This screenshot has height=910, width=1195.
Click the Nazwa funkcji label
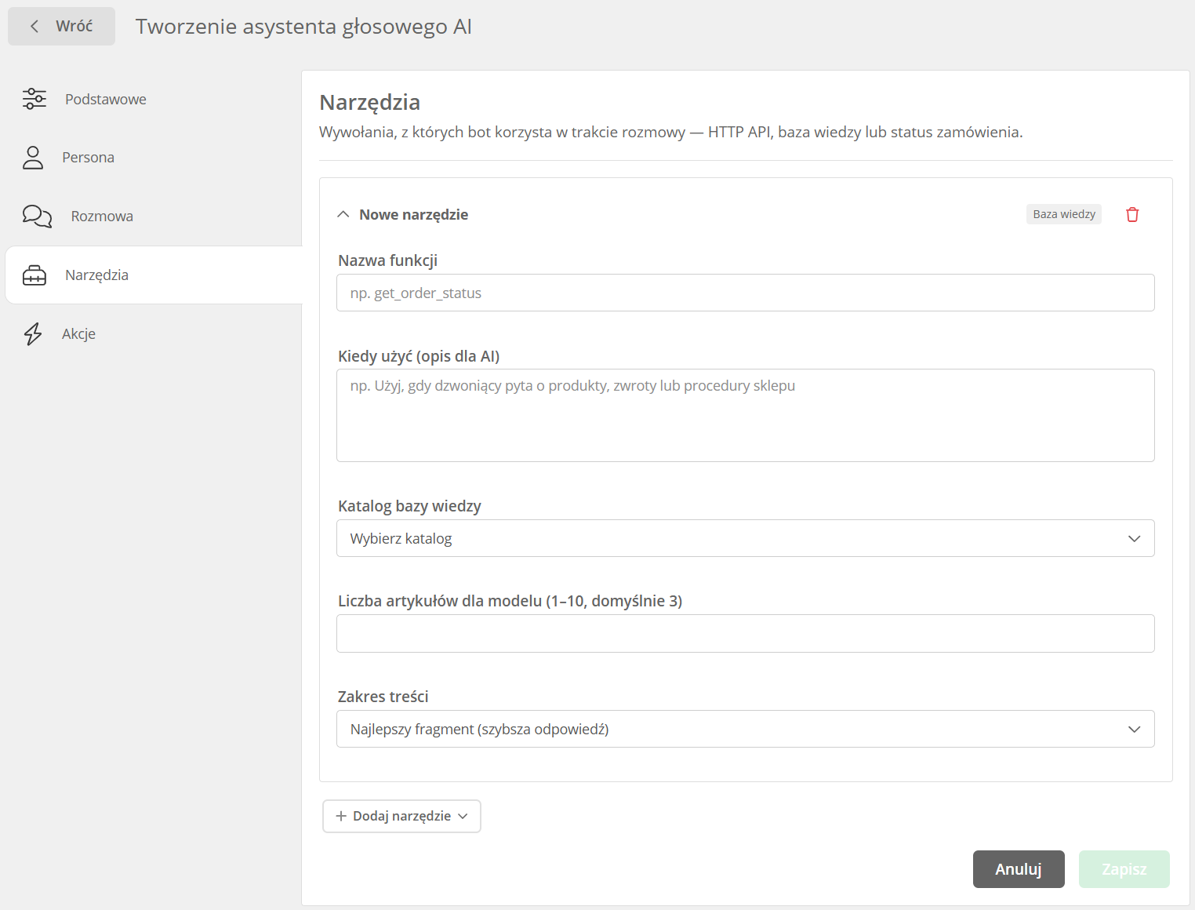[x=387, y=260]
